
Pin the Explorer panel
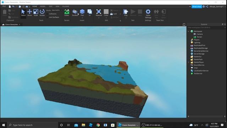tap(222, 25)
